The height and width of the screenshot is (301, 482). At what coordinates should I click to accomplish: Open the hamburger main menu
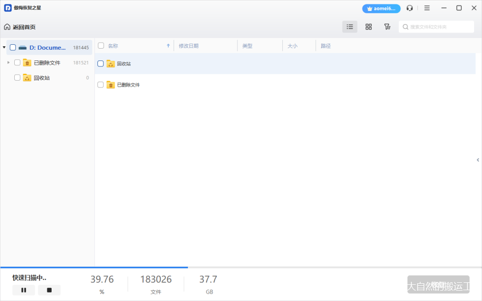click(427, 8)
